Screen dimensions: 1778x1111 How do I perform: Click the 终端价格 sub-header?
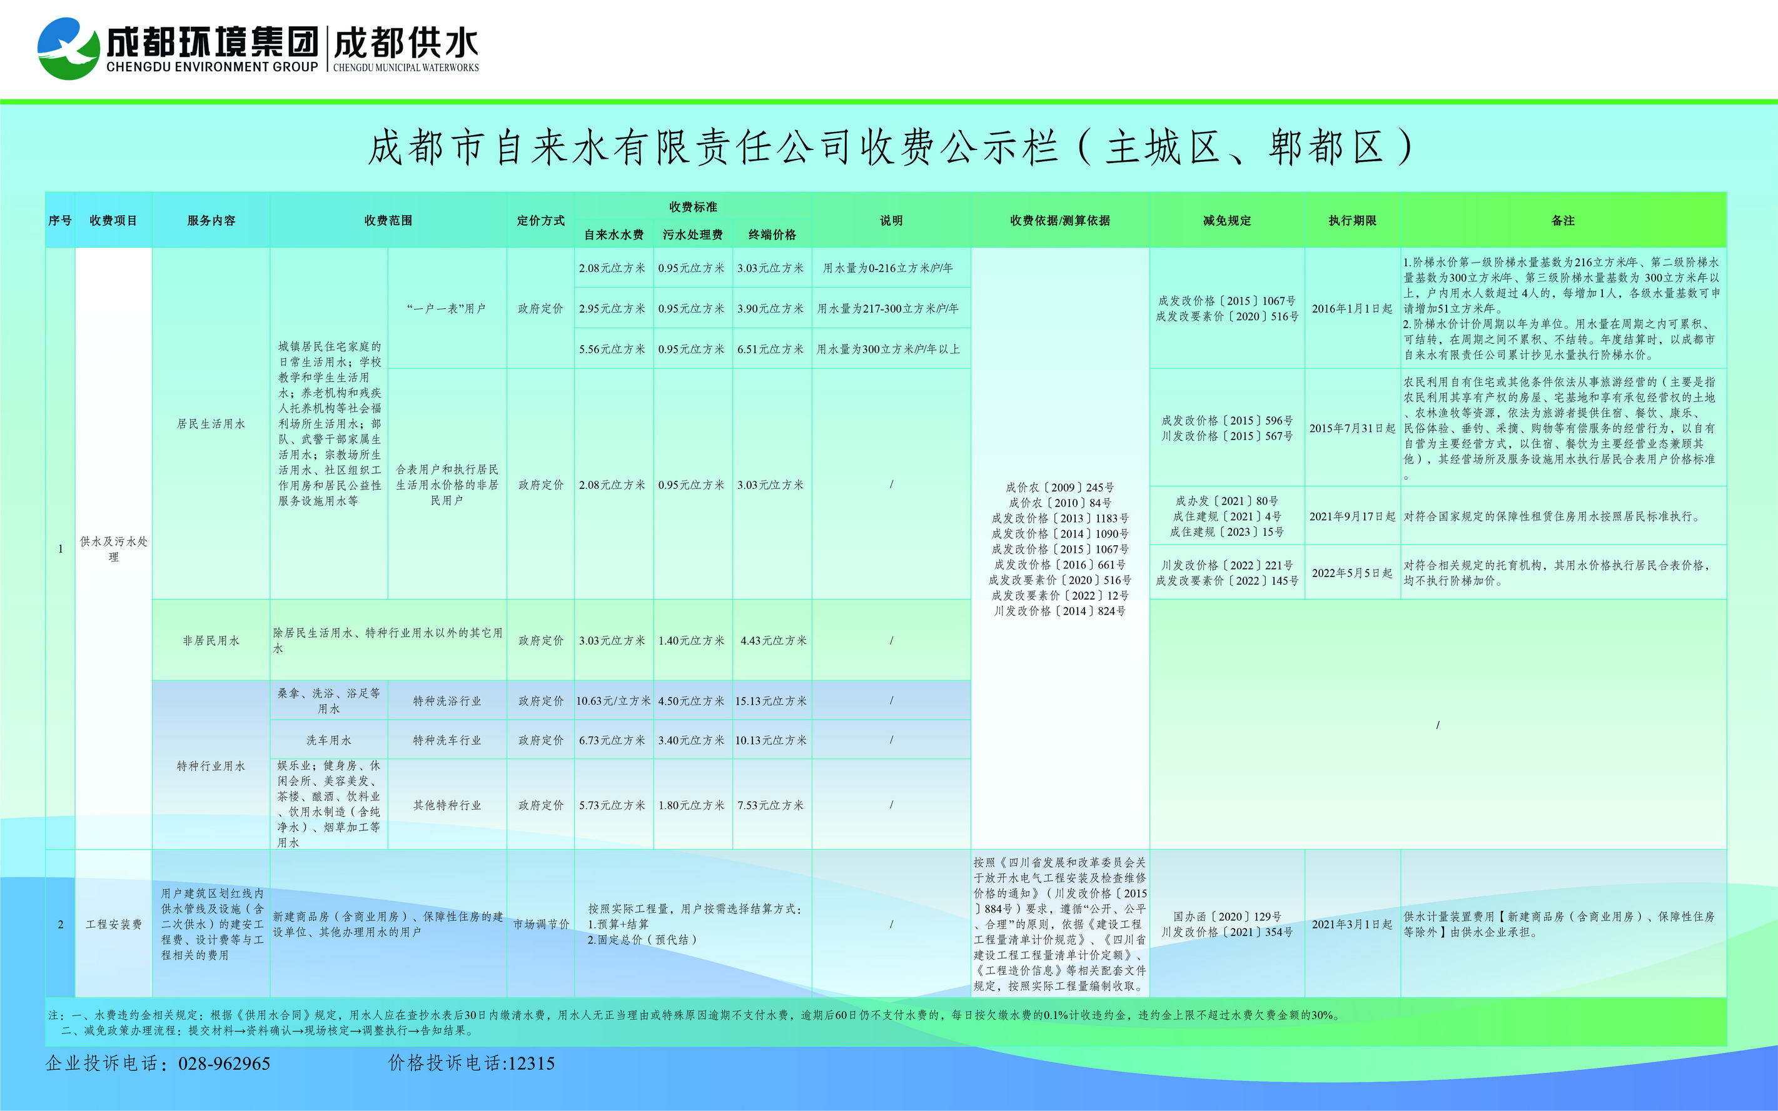(x=772, y=234)
